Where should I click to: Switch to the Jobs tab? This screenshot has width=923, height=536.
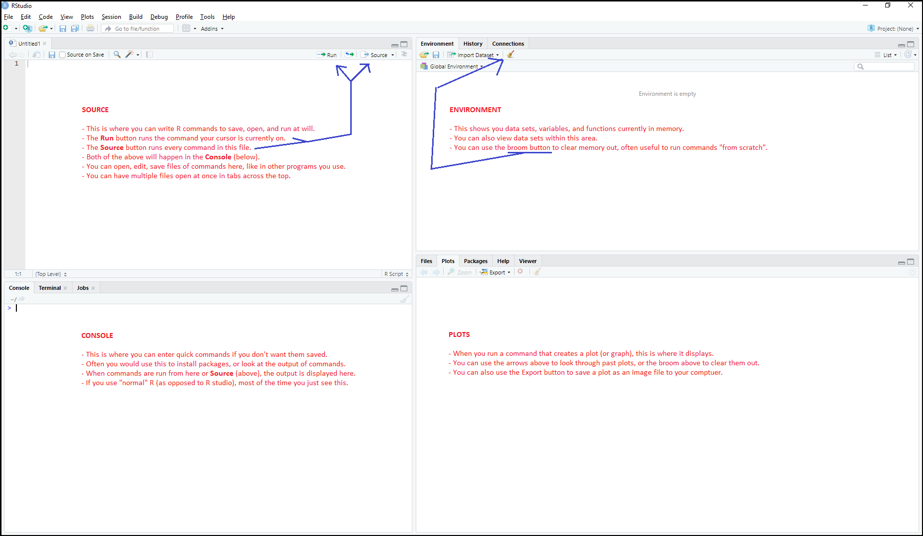[82, 288]
